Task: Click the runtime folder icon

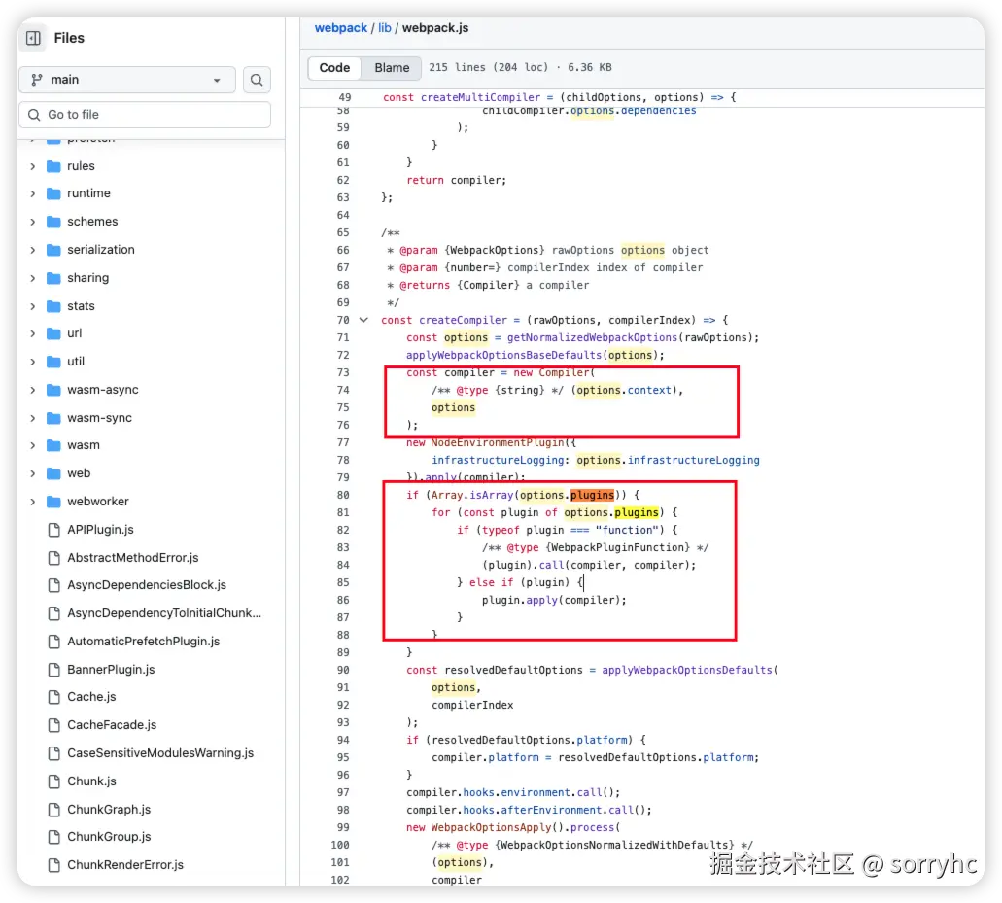Action: [53, 193]
